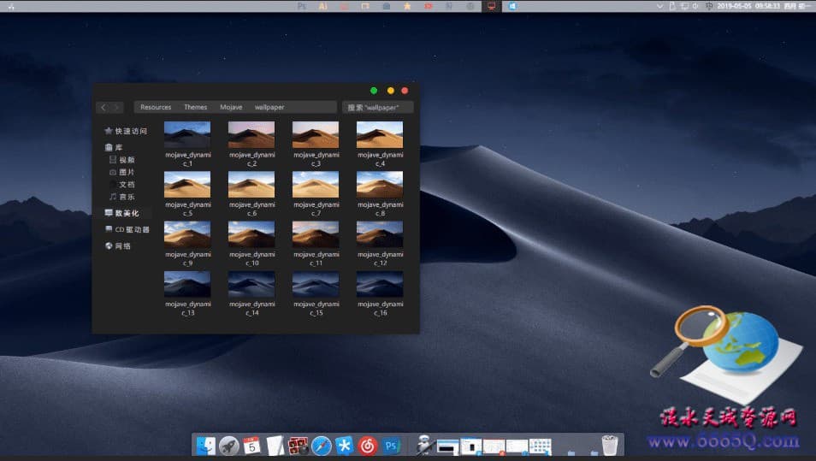Open the blue asterisk app in dock
Viewport: 816px width, 461px height.
point(344,446)
